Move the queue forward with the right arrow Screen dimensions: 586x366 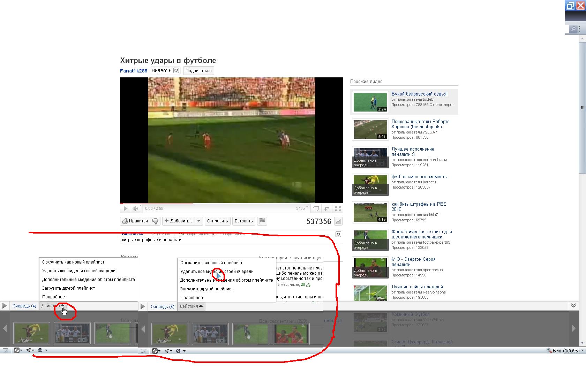click(574, 328)
